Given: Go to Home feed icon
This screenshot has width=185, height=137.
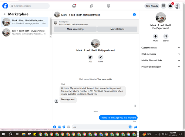Looking at the screenshot, I should coord(74,6).
